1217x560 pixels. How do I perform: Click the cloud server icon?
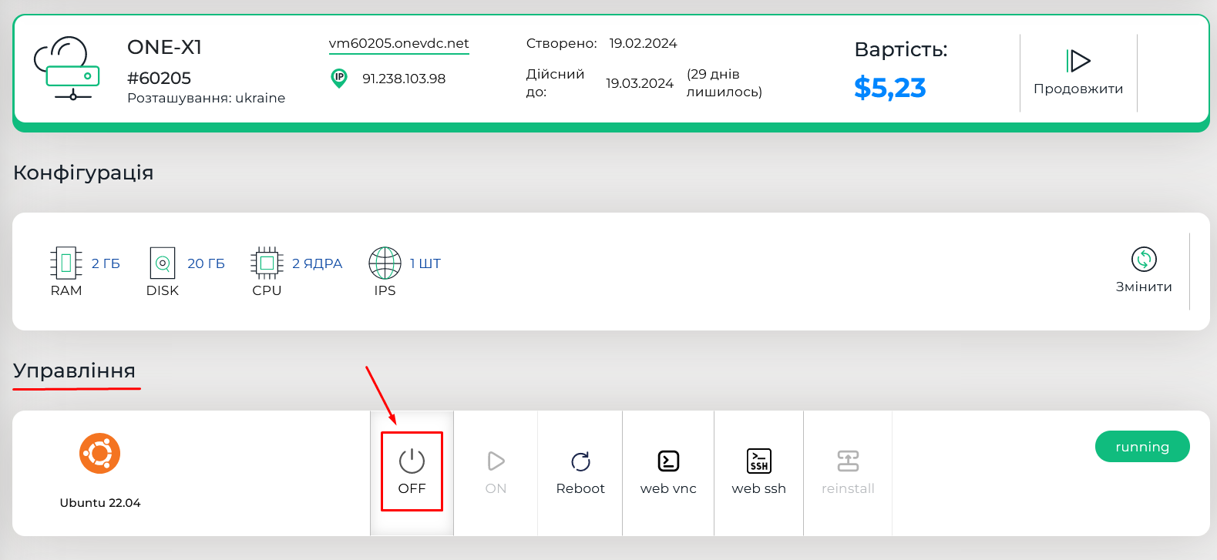click(x=66, y=69)
